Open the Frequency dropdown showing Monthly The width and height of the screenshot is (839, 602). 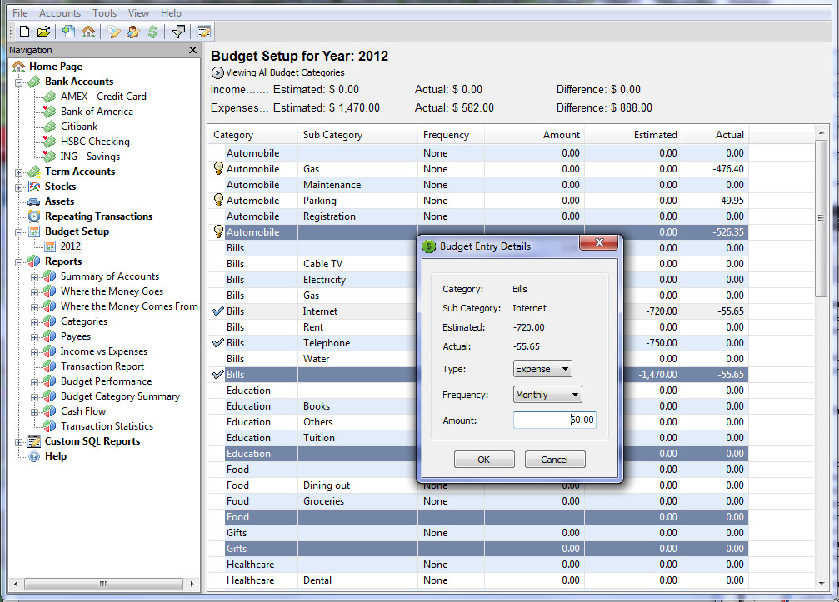pos(547,395)
